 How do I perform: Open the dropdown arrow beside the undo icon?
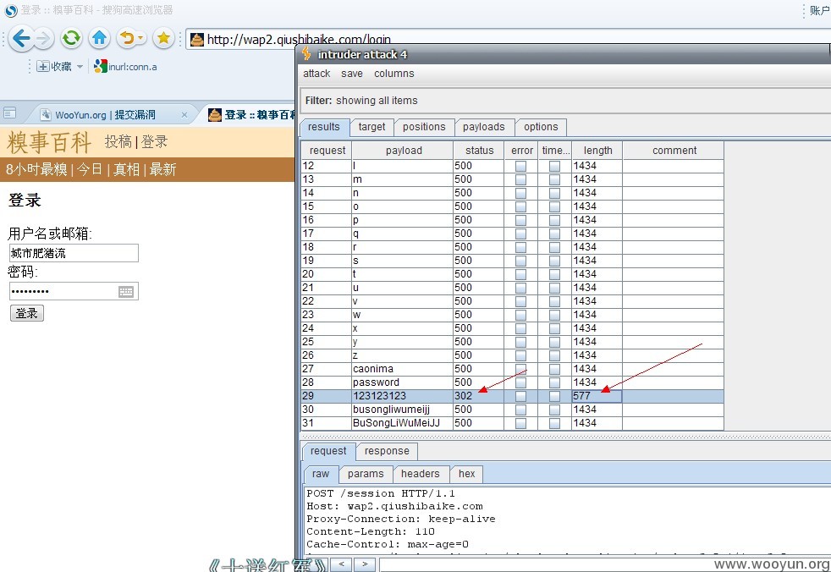(x=141, y=38)
